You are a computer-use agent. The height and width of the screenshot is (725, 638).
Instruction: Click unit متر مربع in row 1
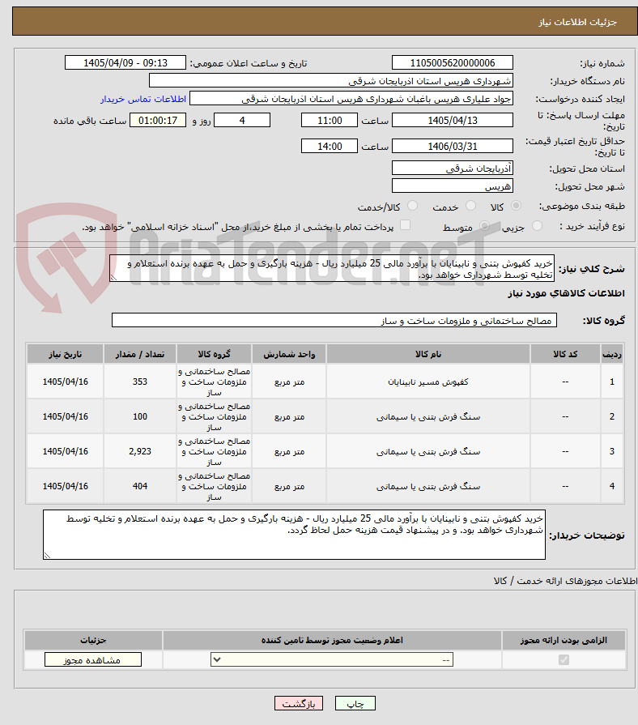point(289,382)
